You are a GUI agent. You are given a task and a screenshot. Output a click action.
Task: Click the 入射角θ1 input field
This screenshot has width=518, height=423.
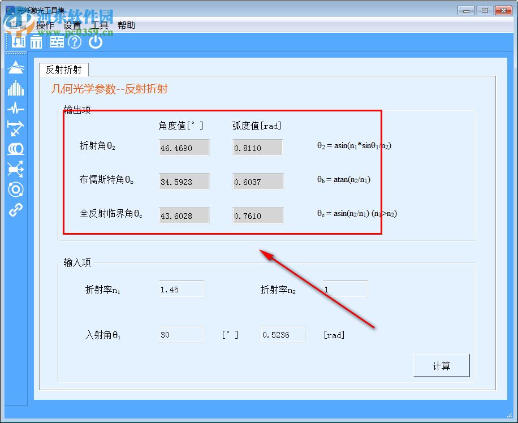[x=181, y=334]
